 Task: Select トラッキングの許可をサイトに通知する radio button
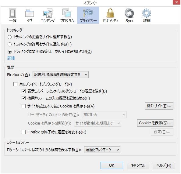click(x=9, y=44)
